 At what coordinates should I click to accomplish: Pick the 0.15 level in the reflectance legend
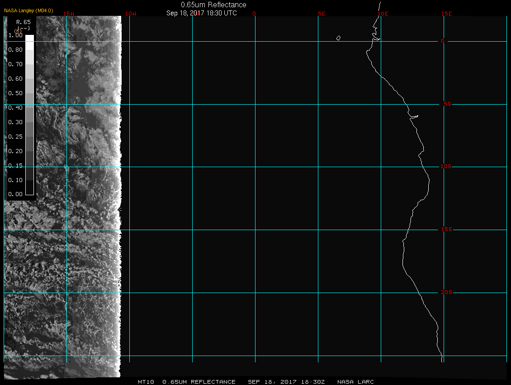point(15,166)
